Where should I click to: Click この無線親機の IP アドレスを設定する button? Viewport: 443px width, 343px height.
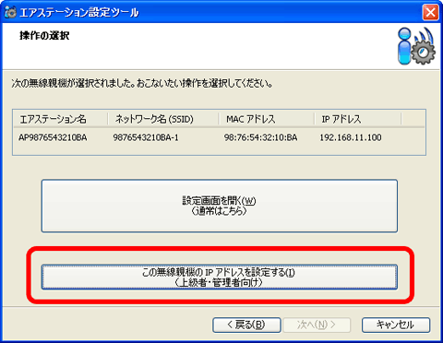coord(220,277)
